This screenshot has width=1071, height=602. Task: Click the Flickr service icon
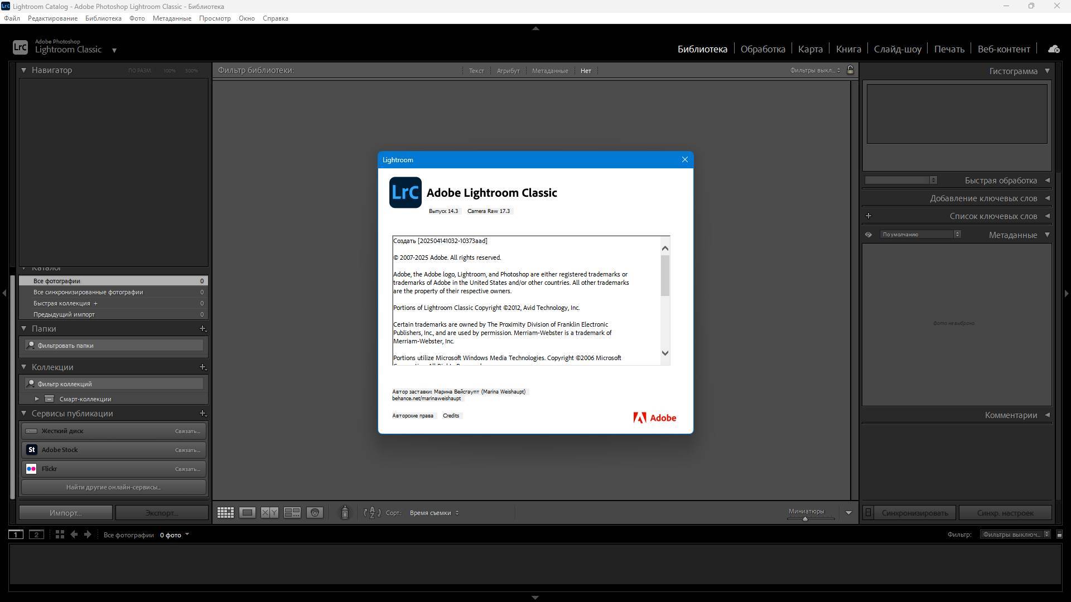[x=32, y=469]
